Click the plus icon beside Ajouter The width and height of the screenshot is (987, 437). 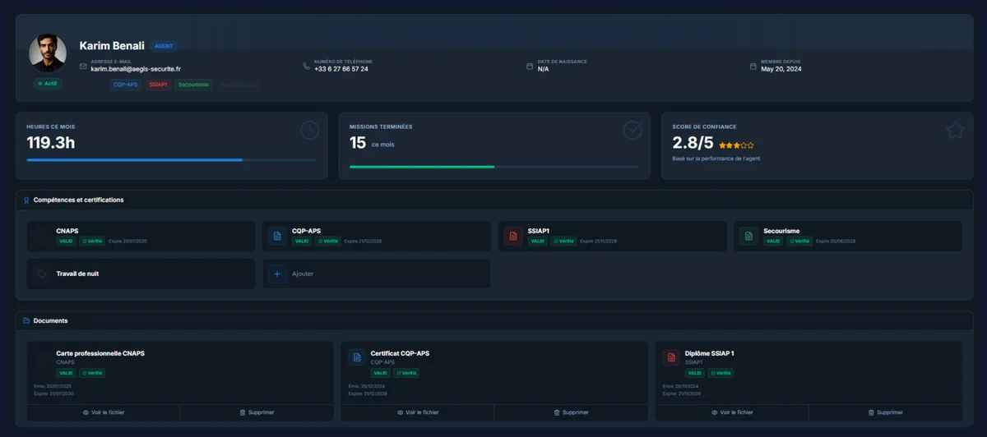pos(277,274)
